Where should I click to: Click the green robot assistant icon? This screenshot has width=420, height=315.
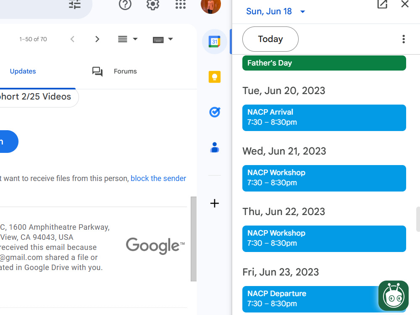pos(394,296)
